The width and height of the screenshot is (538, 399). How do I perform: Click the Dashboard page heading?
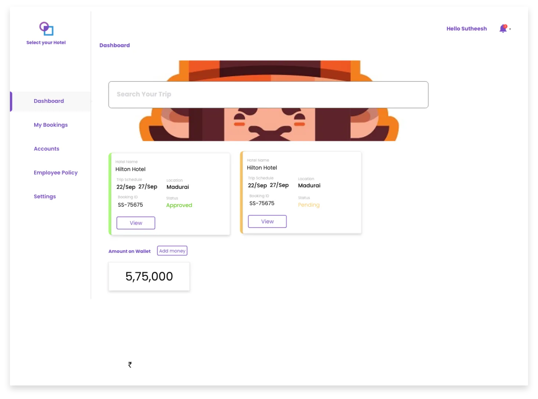[x=114, y=45]
